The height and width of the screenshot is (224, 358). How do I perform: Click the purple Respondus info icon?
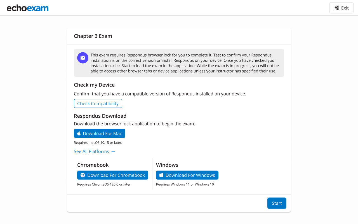pos(83,58)
